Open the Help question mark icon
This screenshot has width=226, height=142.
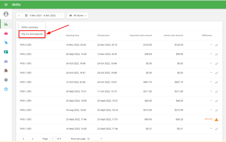click(6, 89)
